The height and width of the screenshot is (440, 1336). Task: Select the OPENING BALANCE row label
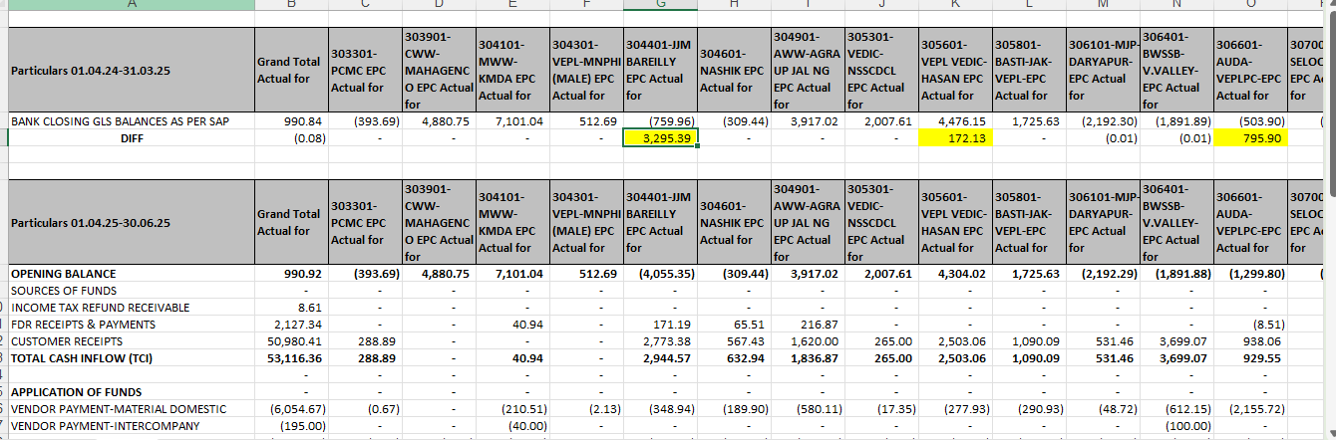coord(63,274)
